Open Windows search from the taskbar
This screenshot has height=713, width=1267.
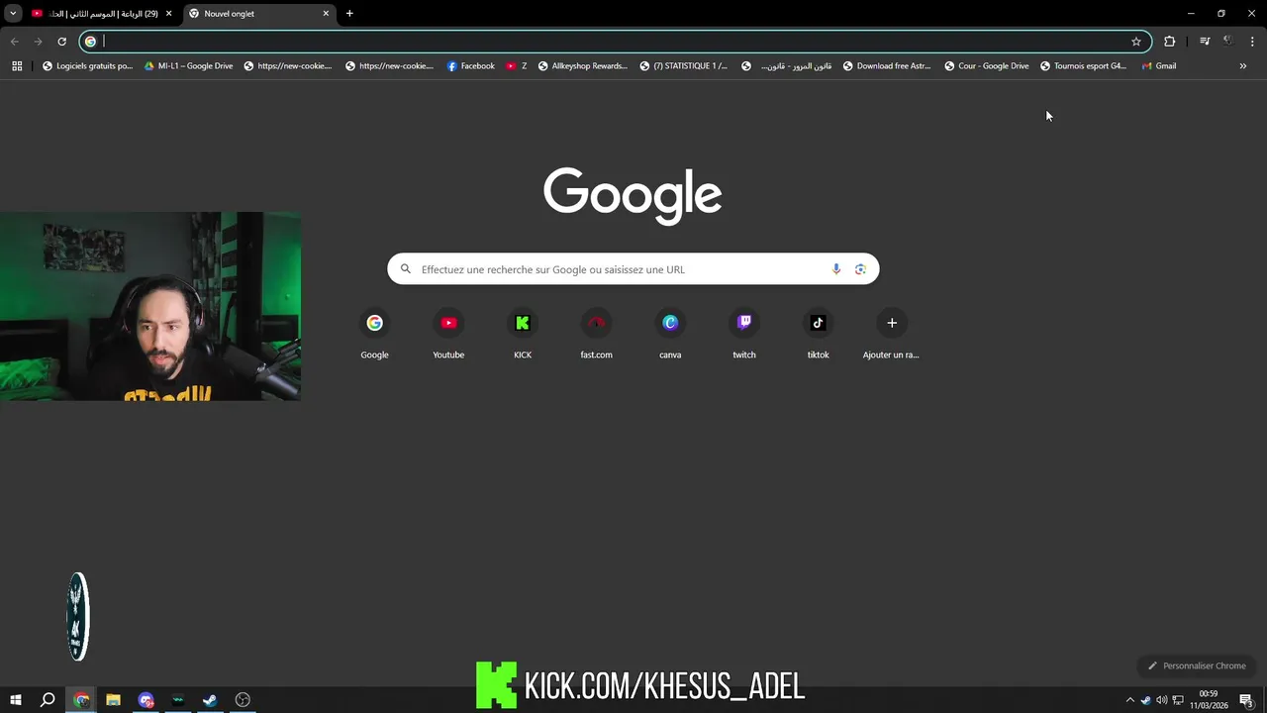(48, 700)
